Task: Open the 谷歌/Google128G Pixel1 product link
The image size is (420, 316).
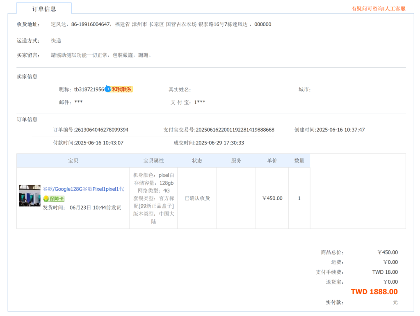Action: click(83, 189)
